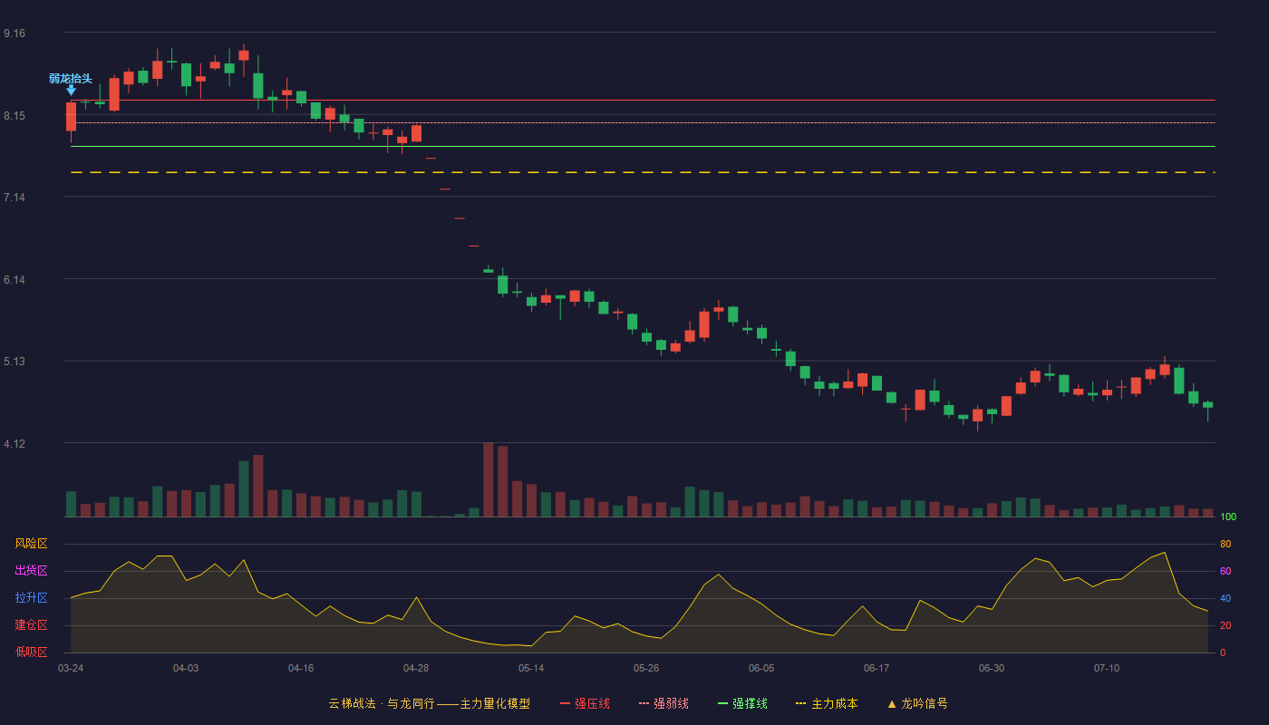Click the 弱龙抬头 blue arrow marker
1269x725 pixels.
pyautogui.click(x=71, y=91)
